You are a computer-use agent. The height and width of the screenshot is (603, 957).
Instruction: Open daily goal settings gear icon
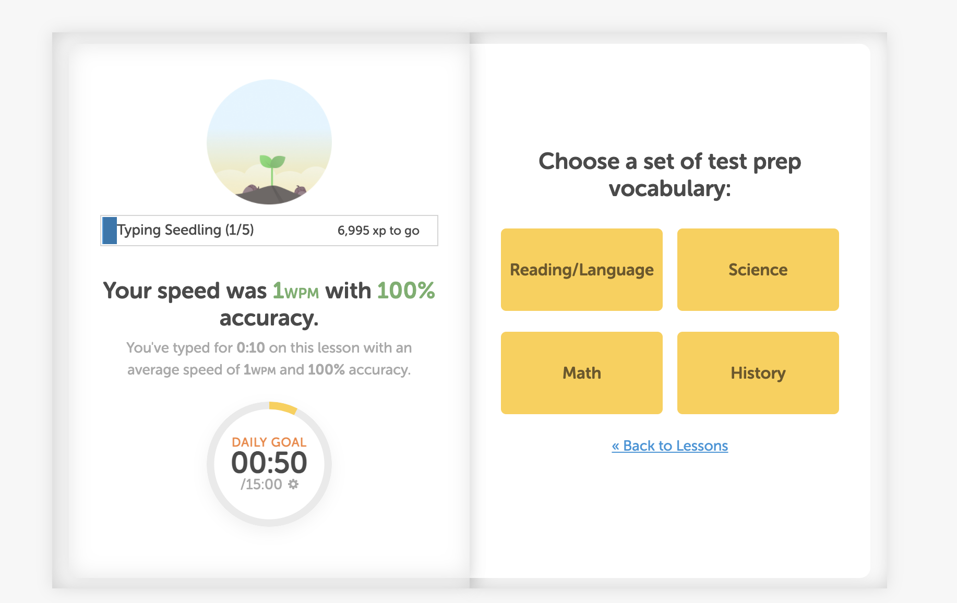coord(293,484)
